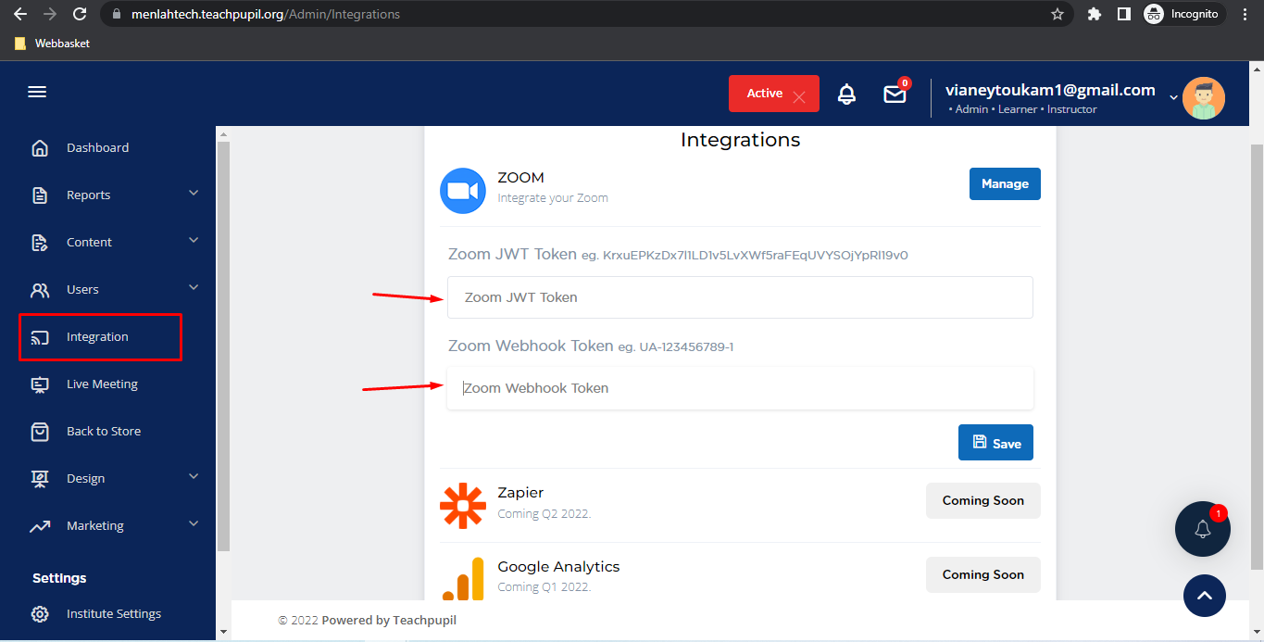
Task: Open the notifications bell in header
Action: pyautogui.click(x=846, y=94)
